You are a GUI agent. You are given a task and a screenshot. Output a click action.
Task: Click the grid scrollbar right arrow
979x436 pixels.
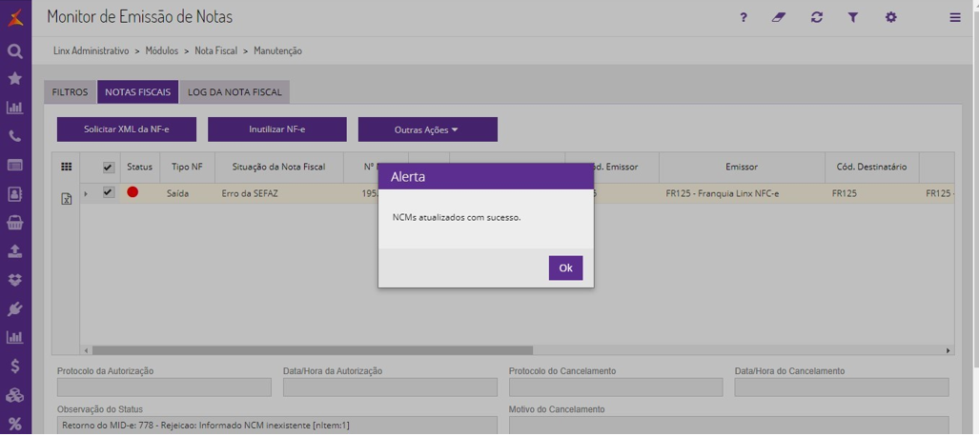(x=948, y=350)
